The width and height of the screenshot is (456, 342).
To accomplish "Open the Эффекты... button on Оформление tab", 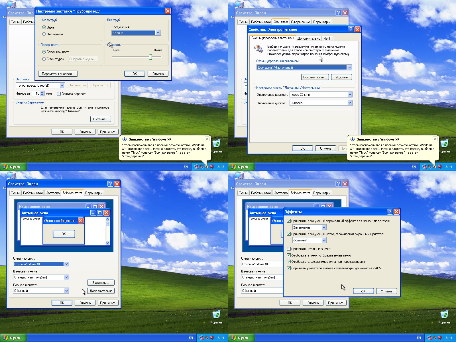I will (101, 283).
